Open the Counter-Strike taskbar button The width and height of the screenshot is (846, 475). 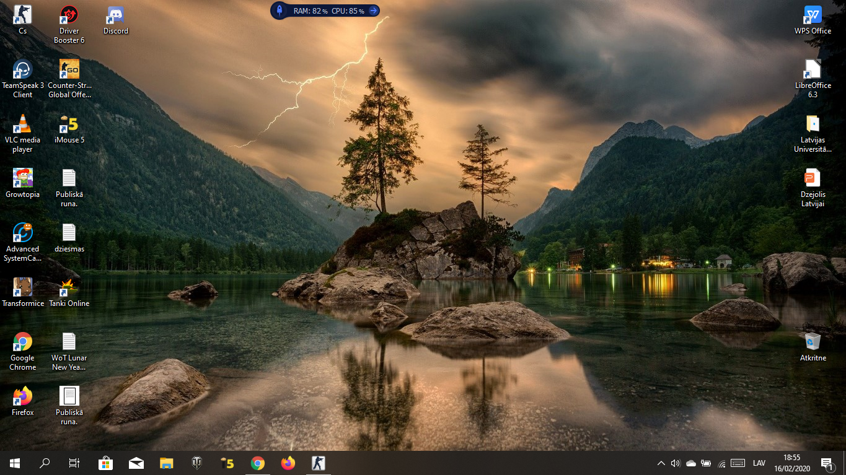[319, 463]
